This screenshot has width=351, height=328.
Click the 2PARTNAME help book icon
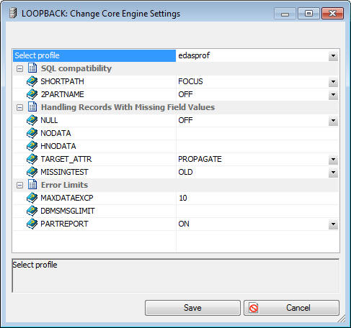32,94
